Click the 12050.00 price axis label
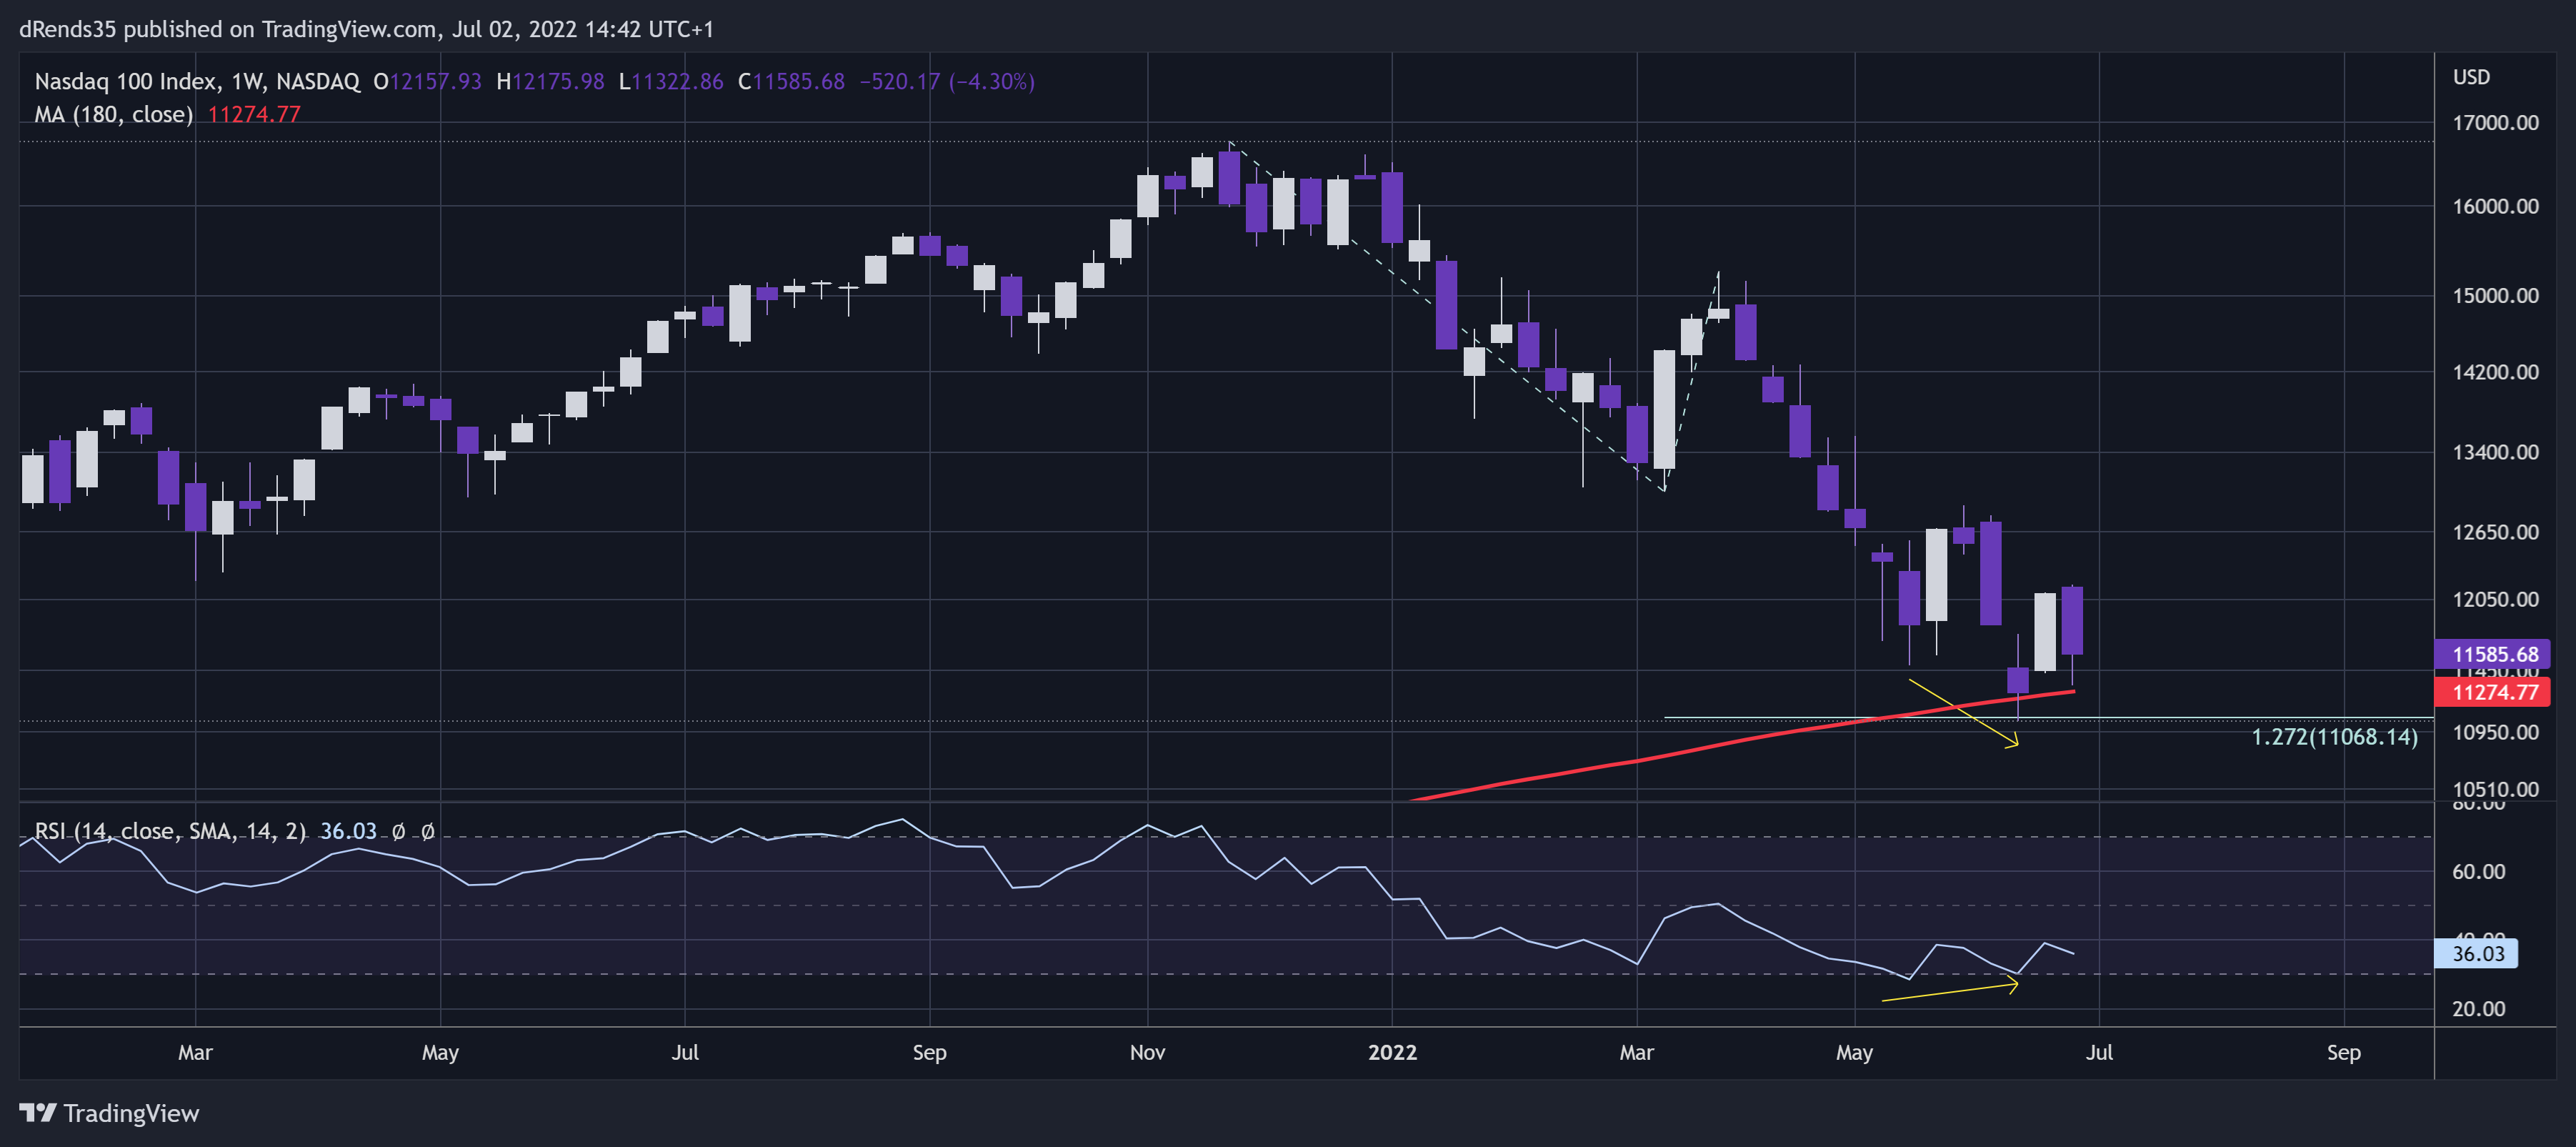 2495,599
